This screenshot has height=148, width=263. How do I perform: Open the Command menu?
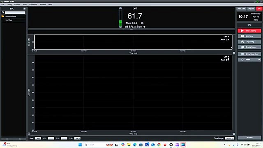[x=33, y=5]
